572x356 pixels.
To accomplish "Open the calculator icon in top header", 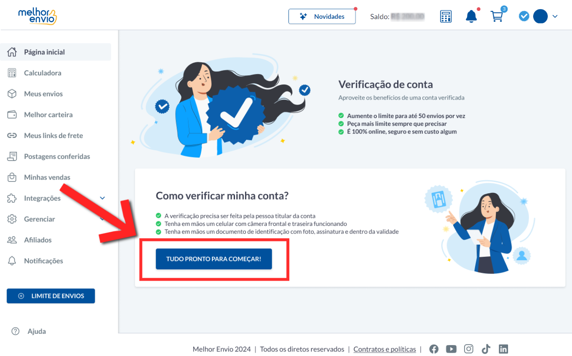I will tap(446, 17).
